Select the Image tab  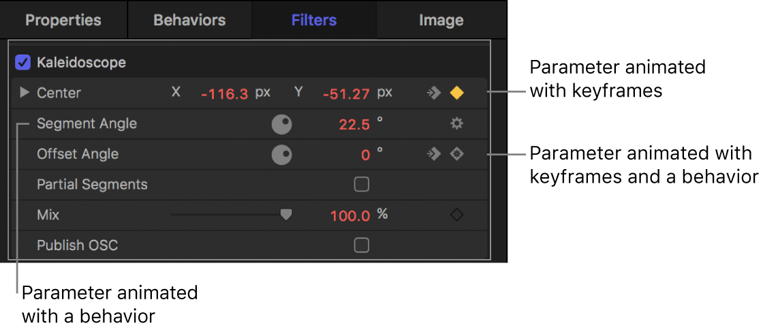[441, 20]
